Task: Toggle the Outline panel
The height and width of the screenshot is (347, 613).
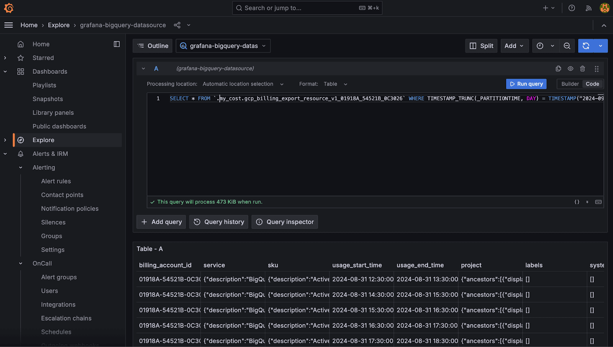Action: coord(152,45)
